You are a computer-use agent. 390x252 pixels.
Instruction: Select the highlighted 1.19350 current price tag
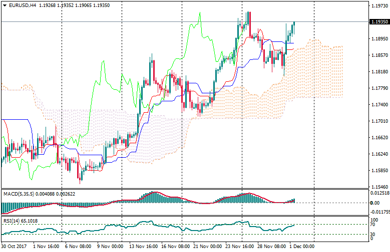pos(378,22)
